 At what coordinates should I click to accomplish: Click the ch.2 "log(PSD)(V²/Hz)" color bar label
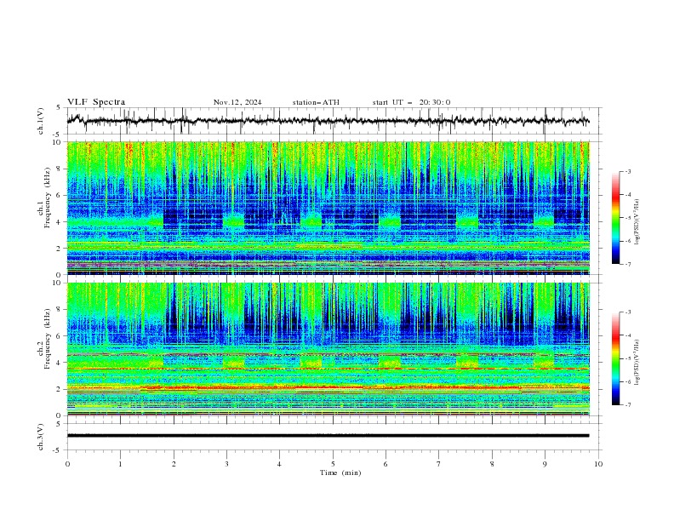tap(637, 362)
